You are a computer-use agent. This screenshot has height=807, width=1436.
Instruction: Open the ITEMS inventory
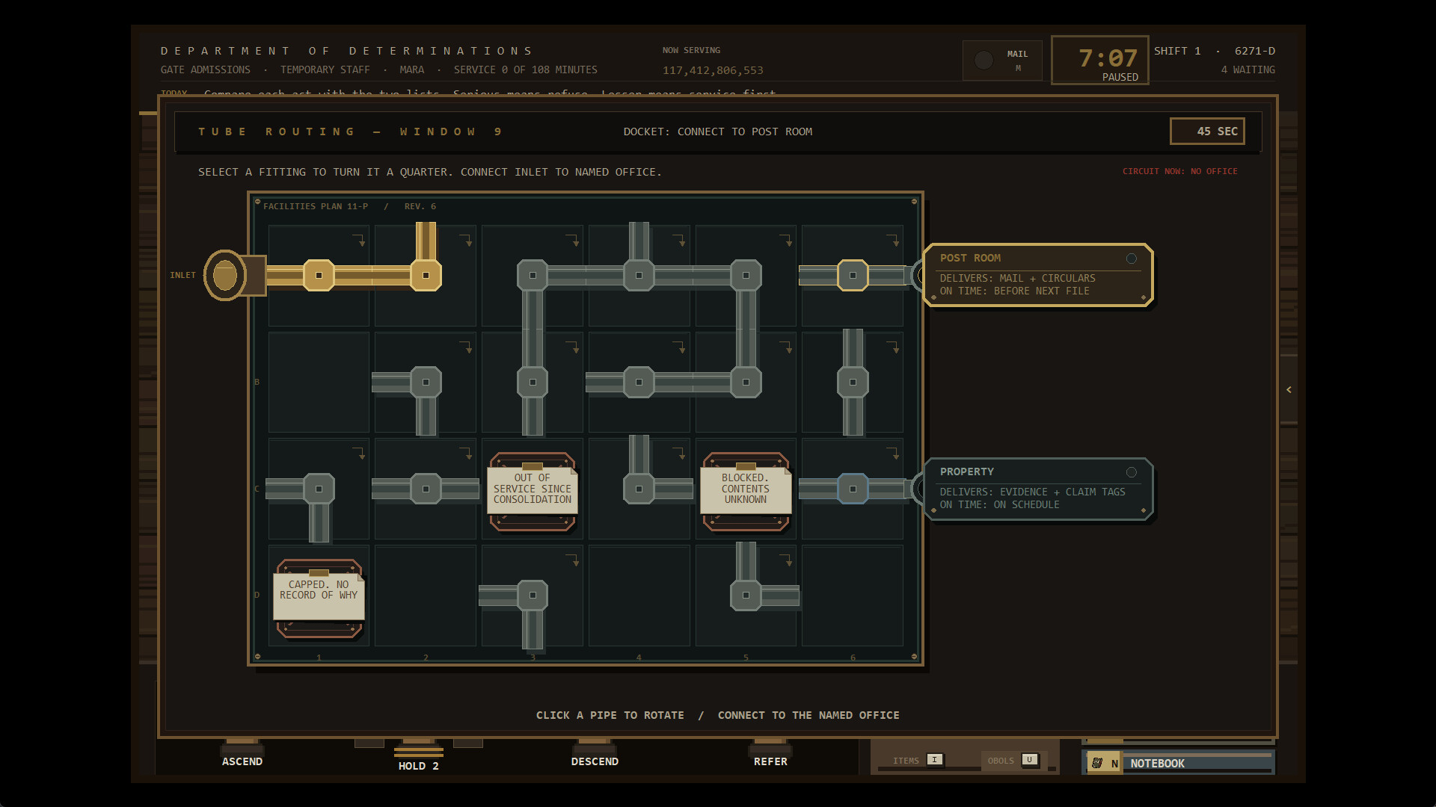point(918,760)
